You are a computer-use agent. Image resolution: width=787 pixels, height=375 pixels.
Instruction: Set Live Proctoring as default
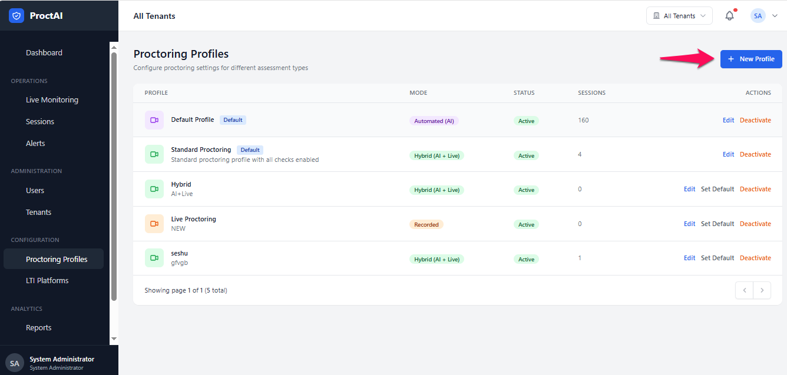[x=717, y=224]
